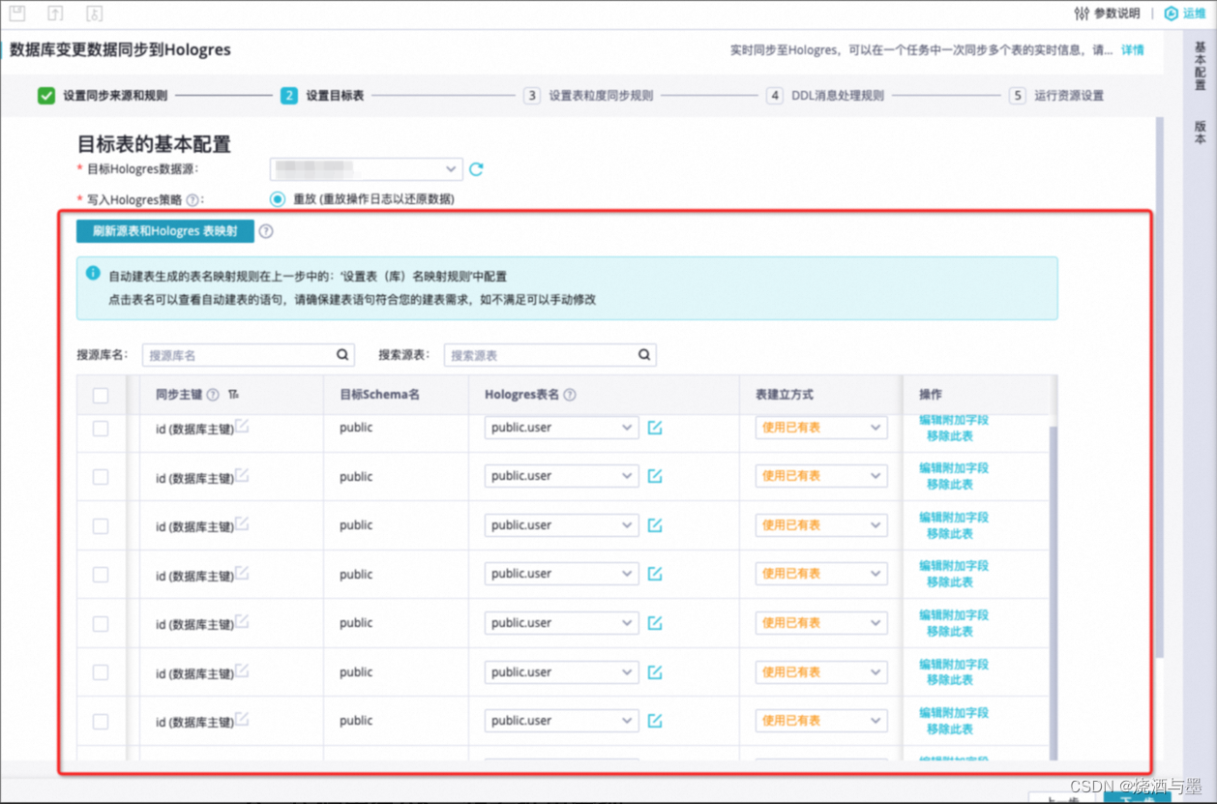Click 移除此表 in the topmost row
The height and width of the screenshot is (804, 1217).
(950, 436)
